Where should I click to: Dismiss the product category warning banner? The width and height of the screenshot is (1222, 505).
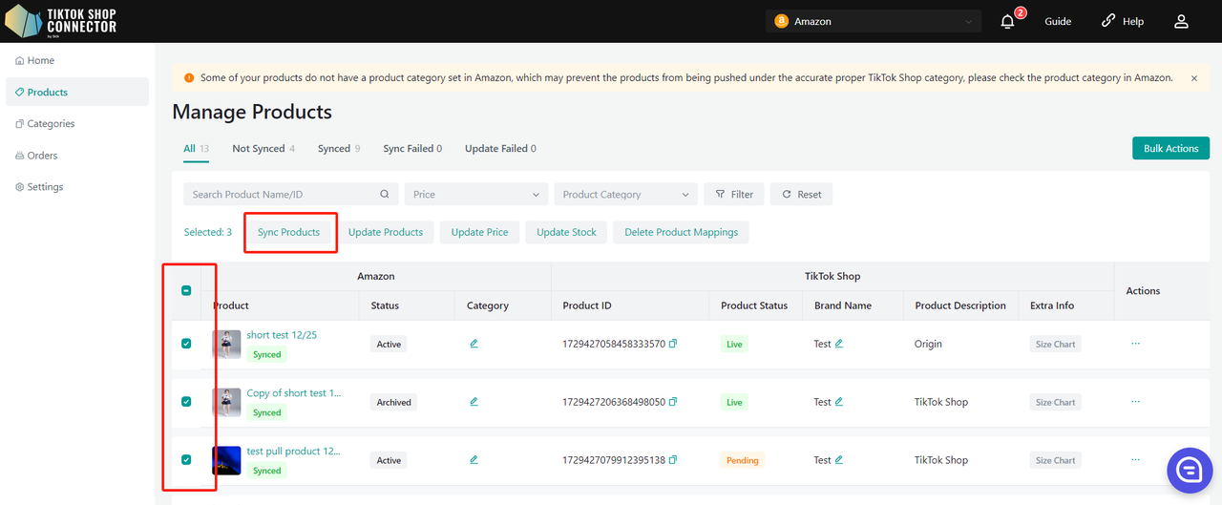[1194, 78]
